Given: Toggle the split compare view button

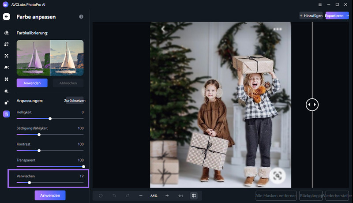Looking at the screenshot, I should coord(193,195).
